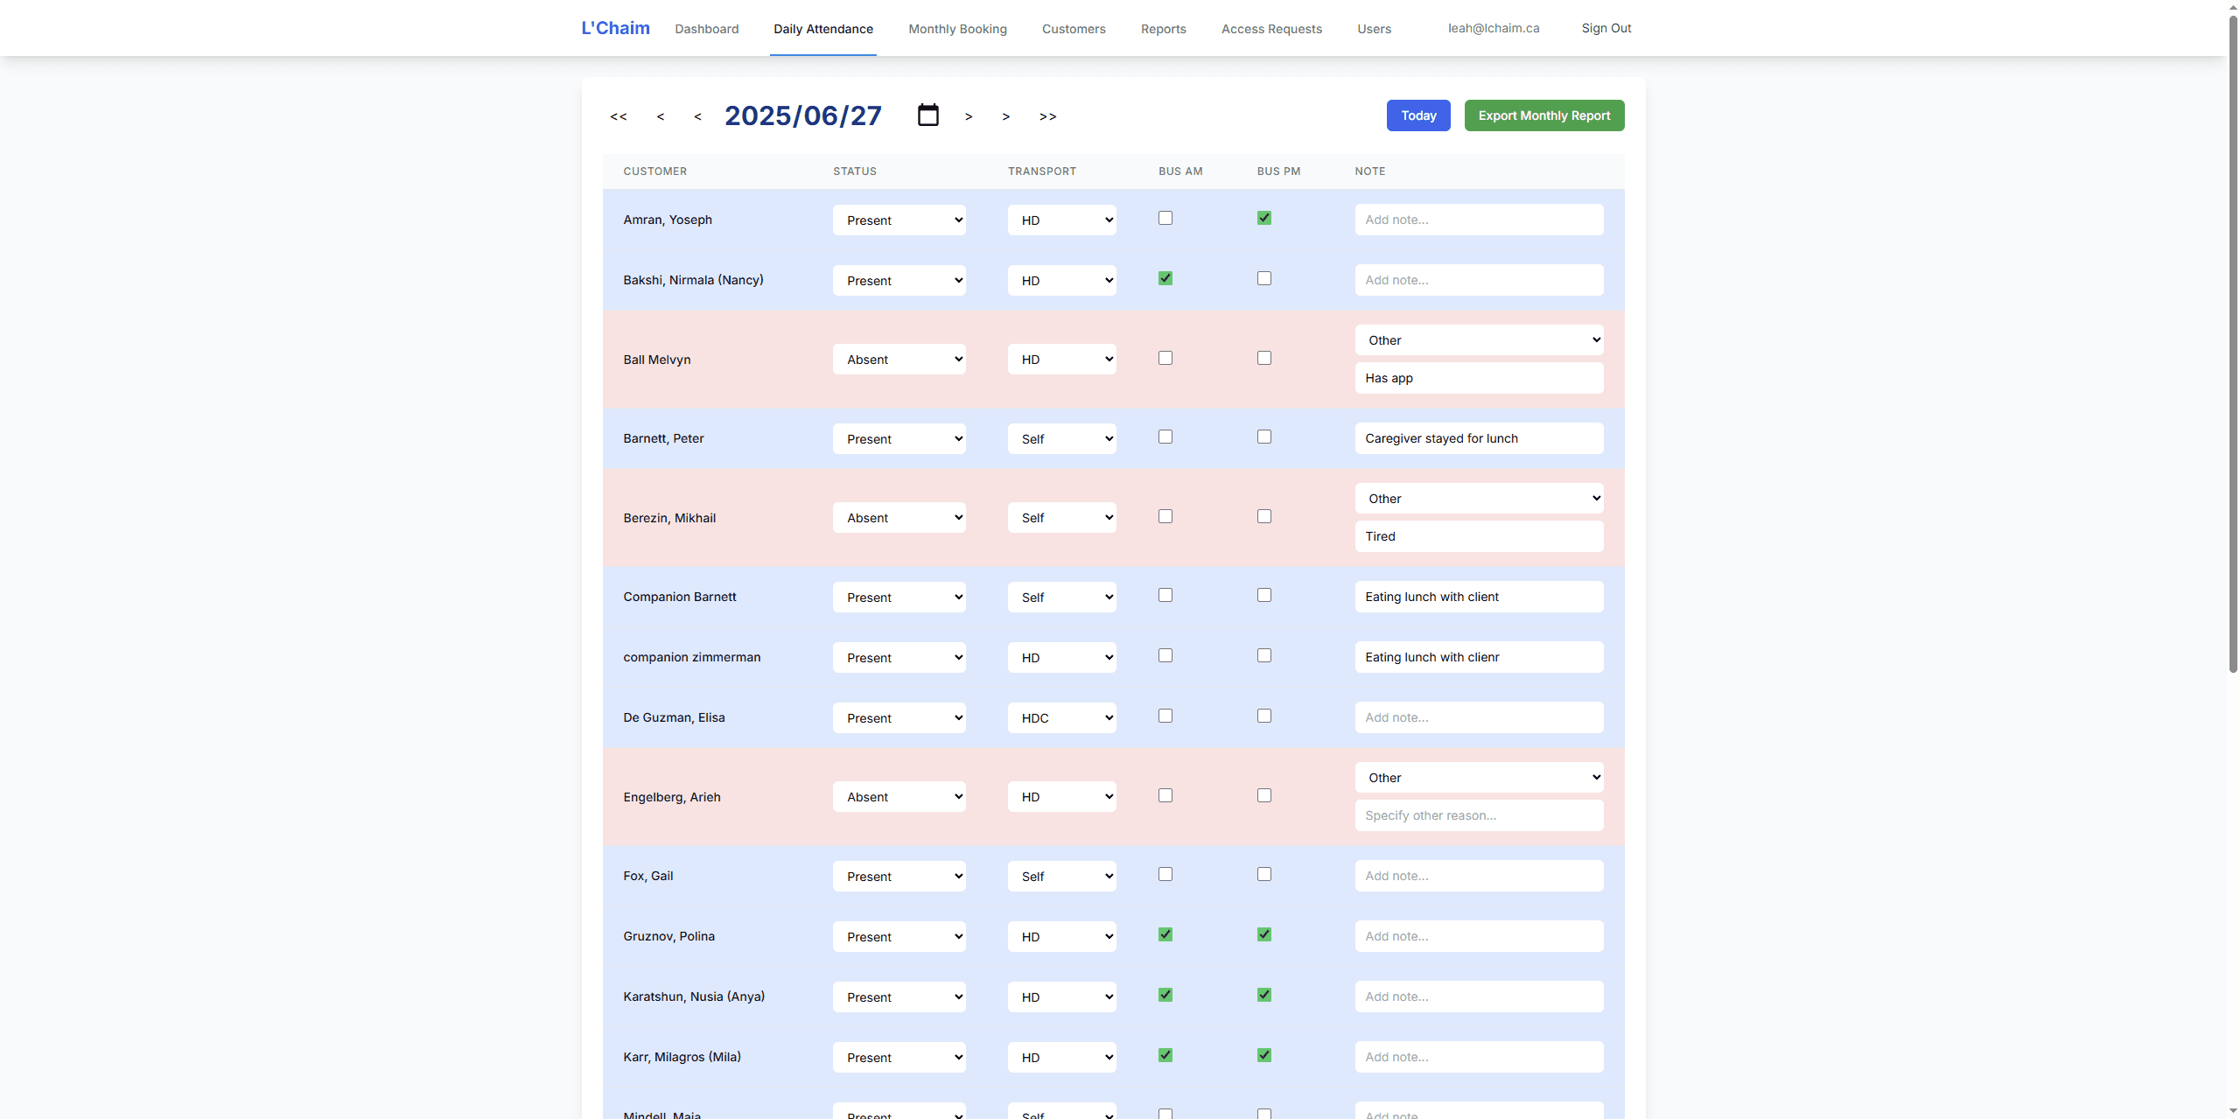Open the Reports tab

point(1163,29)
